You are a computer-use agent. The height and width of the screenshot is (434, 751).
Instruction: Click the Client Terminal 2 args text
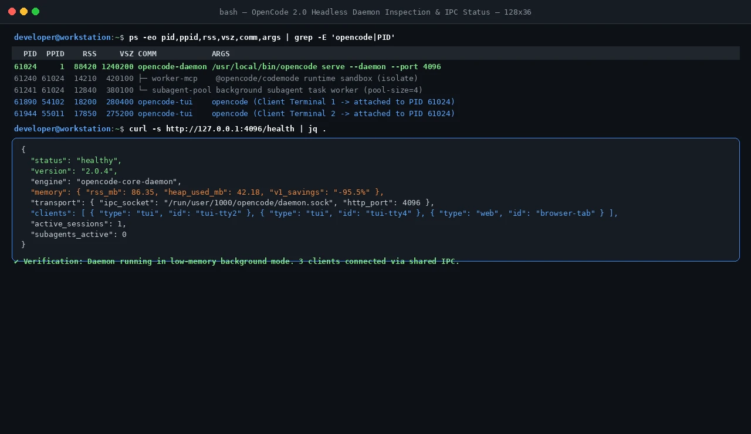click(333, 114)
